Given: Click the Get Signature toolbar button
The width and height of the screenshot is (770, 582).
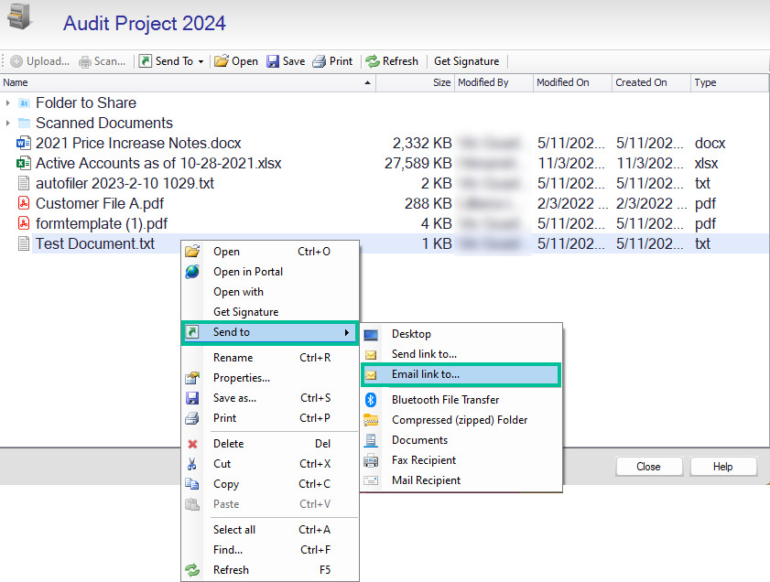Looking at the screenshot, I should coord(467,61).
